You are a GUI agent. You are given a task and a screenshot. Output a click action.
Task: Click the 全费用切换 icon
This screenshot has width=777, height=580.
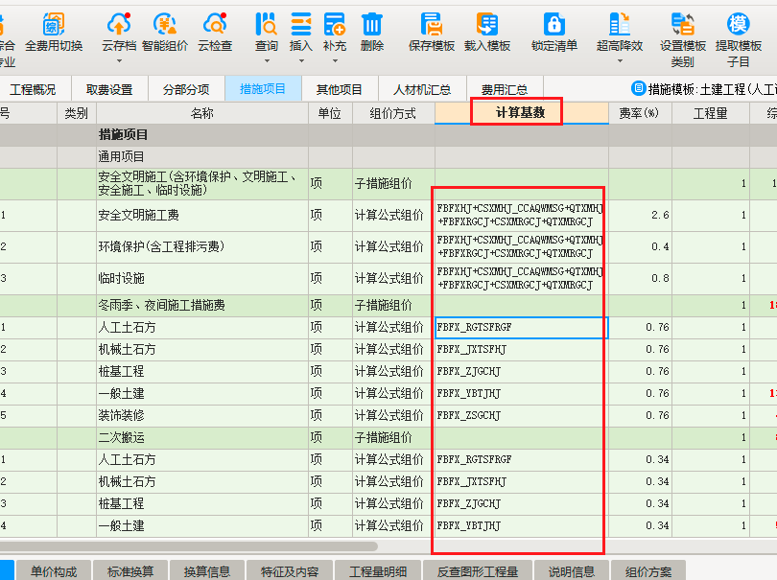tap(54, 24)
